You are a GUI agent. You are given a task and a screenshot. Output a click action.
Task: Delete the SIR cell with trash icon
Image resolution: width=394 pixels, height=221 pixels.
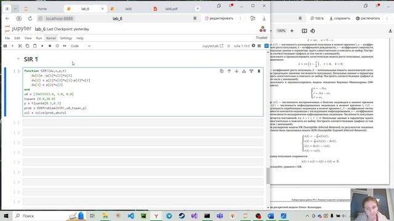(259, 71)
